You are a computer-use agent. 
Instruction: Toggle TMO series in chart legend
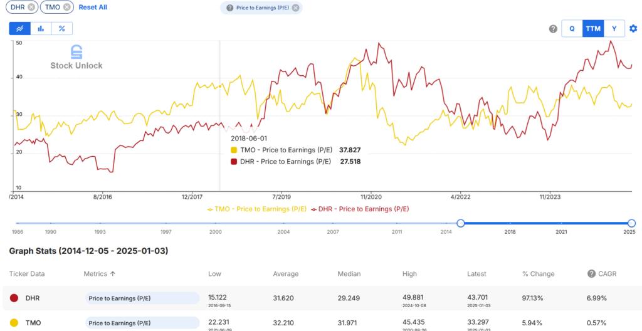[x=257, y=209]
